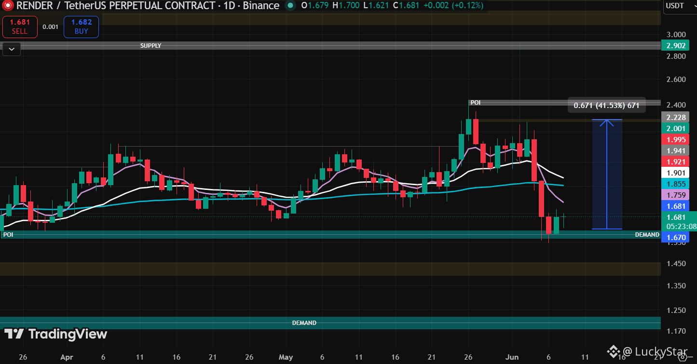Select the SUPPLY zone label
The height and width of the screenshot is (364, 697).
[x=150, y=46]
